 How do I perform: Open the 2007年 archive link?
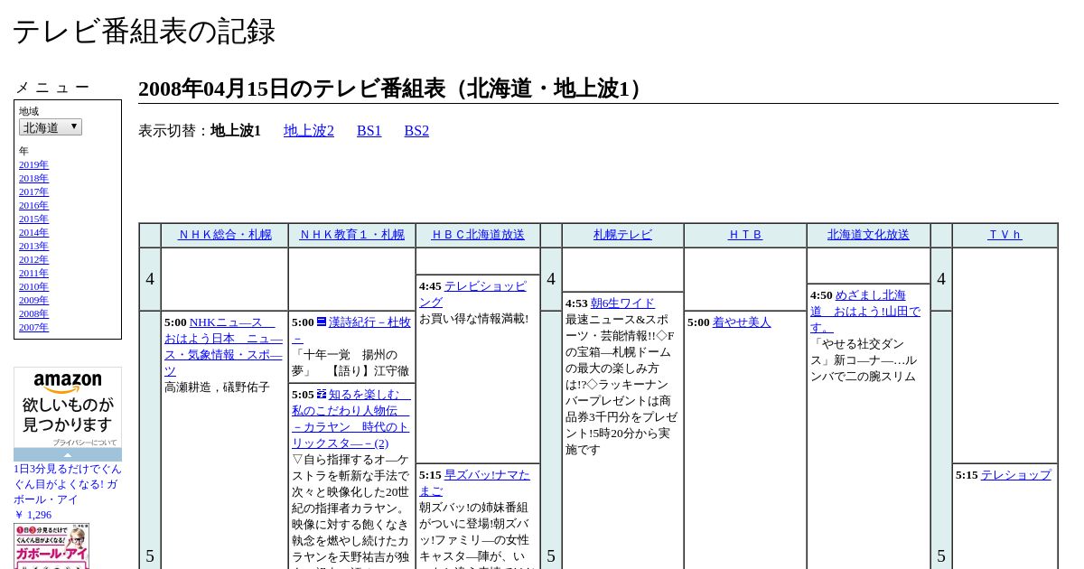33,327
